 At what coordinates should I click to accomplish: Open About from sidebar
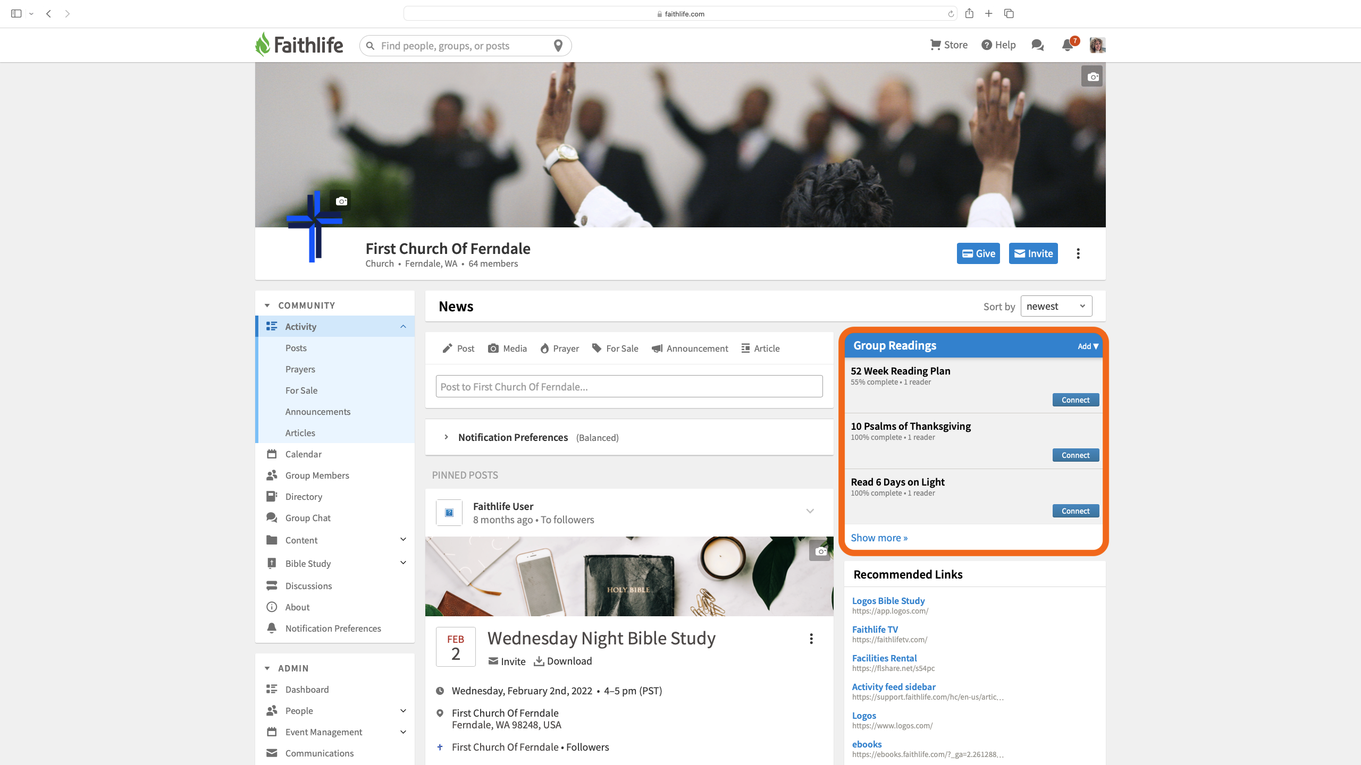point(298,607)
